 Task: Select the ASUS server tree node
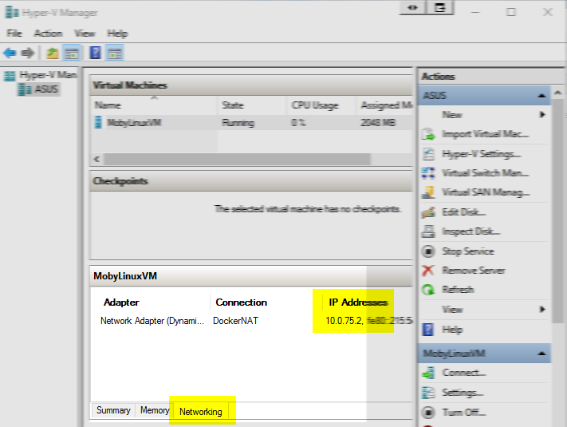[46, 89]
